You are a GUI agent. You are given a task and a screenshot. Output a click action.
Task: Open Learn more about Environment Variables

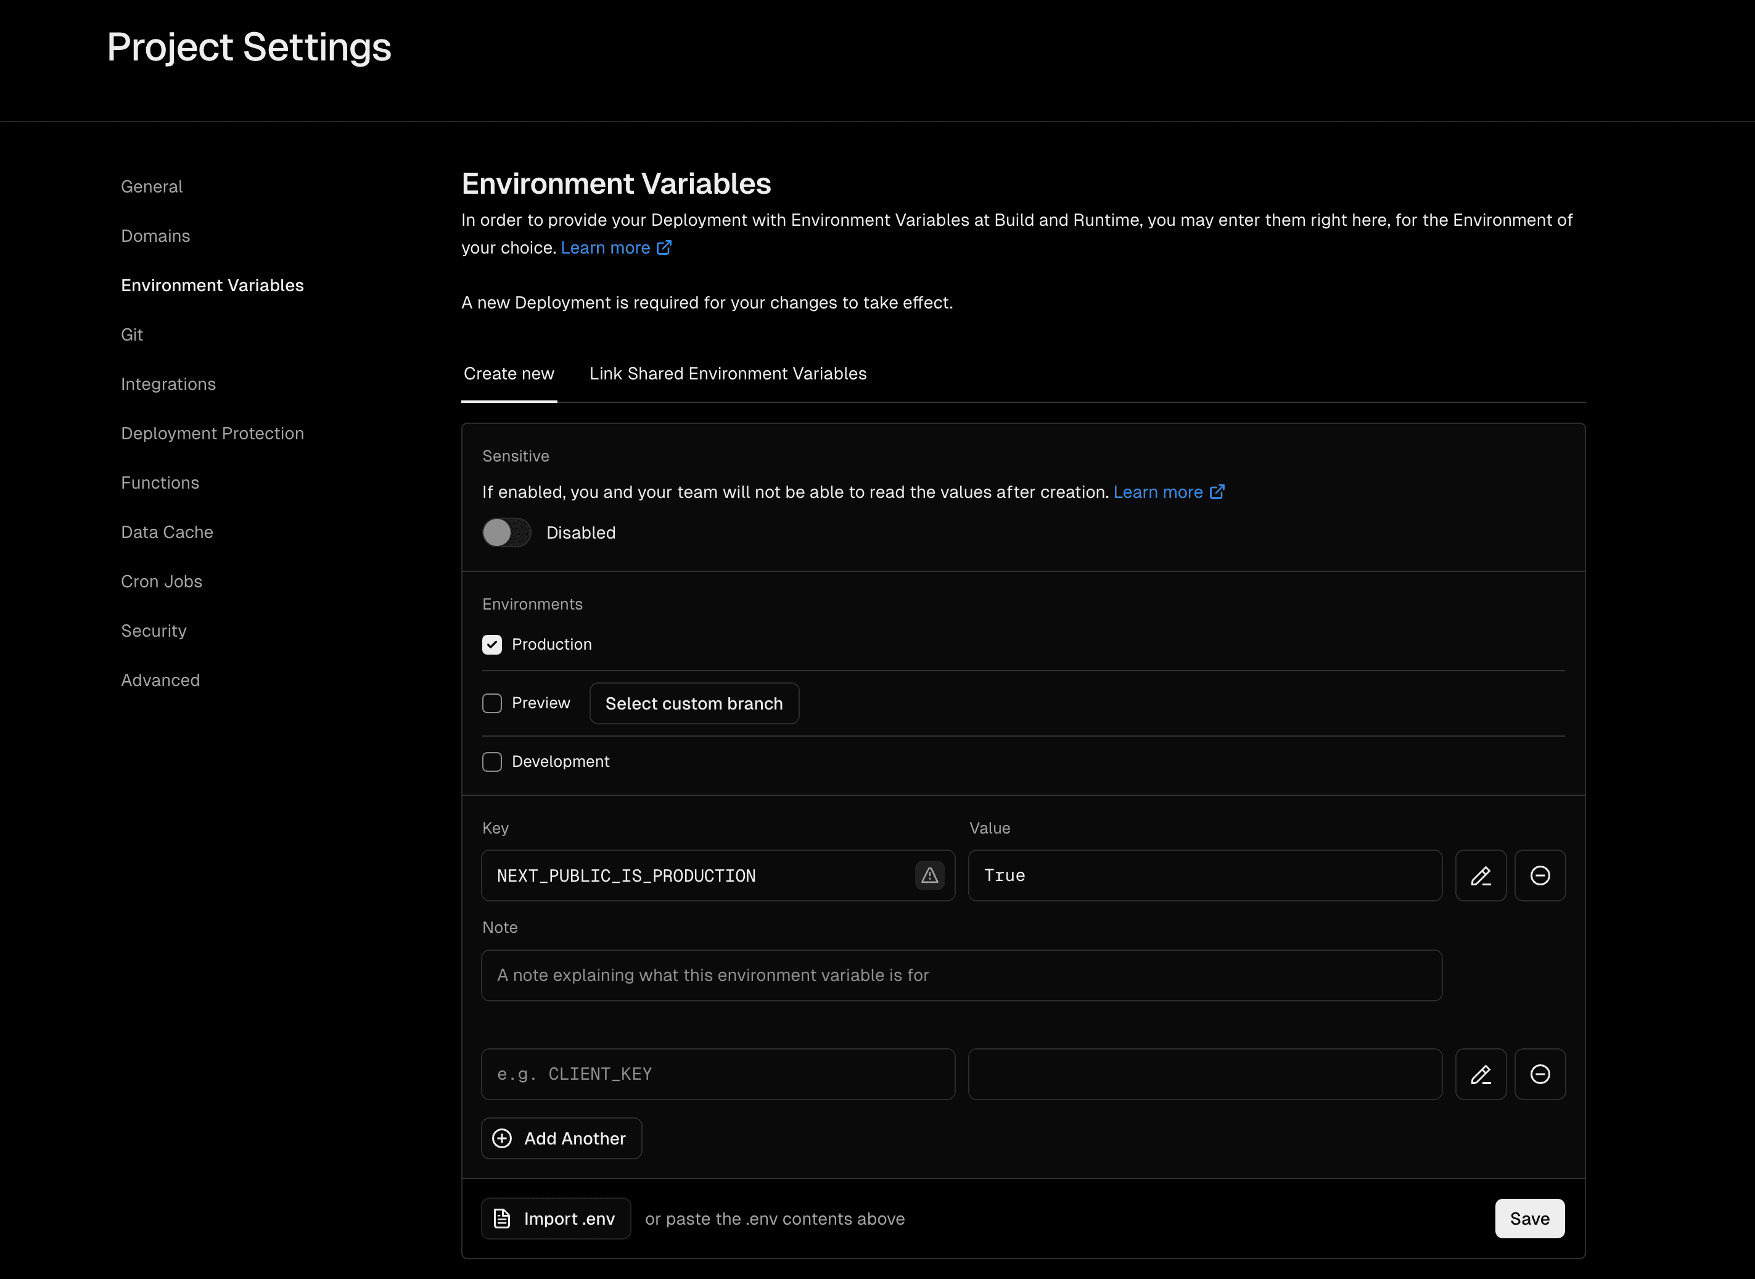click(x=607, y=247)
